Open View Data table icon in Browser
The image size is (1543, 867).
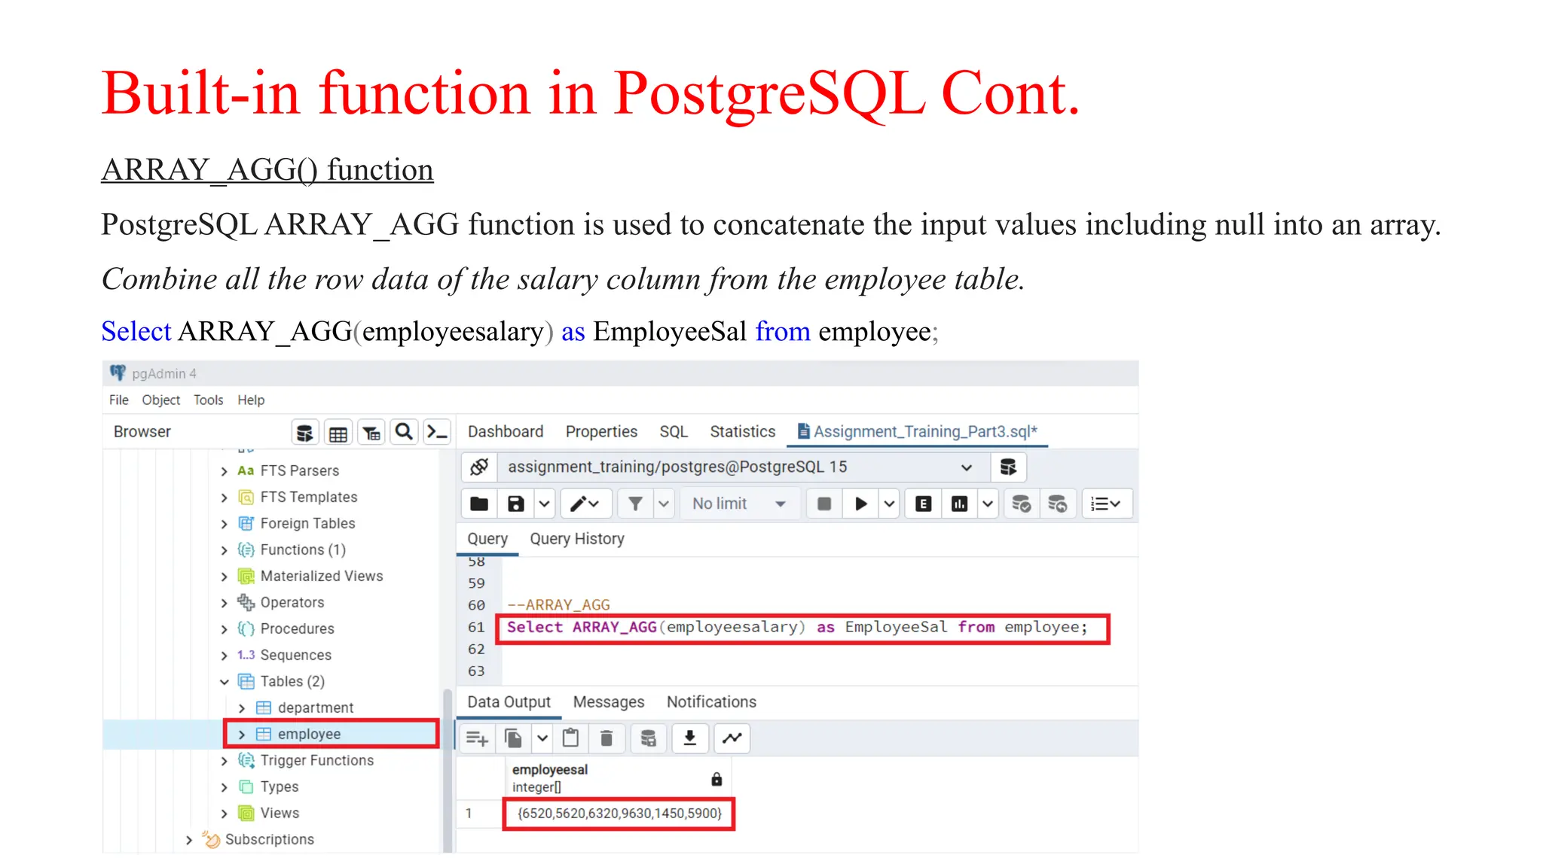pyautogui.click(x=338, y=433)
